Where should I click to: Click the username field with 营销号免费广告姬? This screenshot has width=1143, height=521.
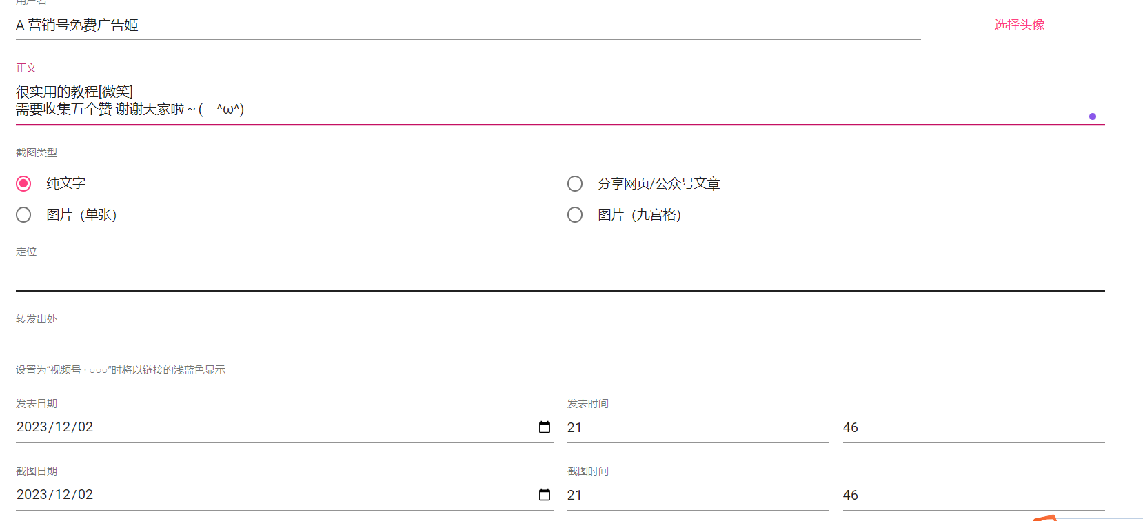pos(414,25)
